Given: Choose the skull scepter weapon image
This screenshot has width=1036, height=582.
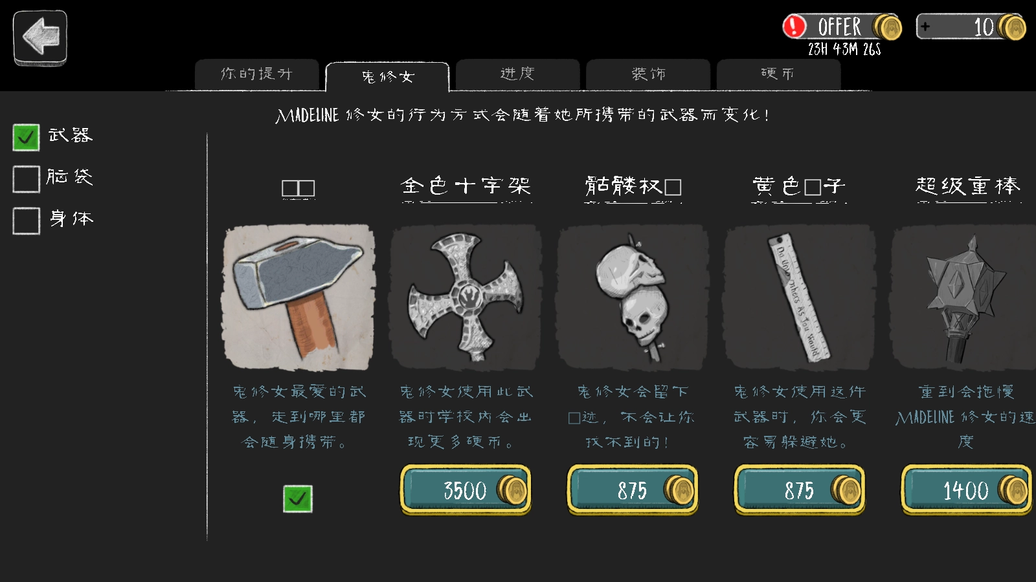Looking at the screenshot, I should click(x=633, y=297).
